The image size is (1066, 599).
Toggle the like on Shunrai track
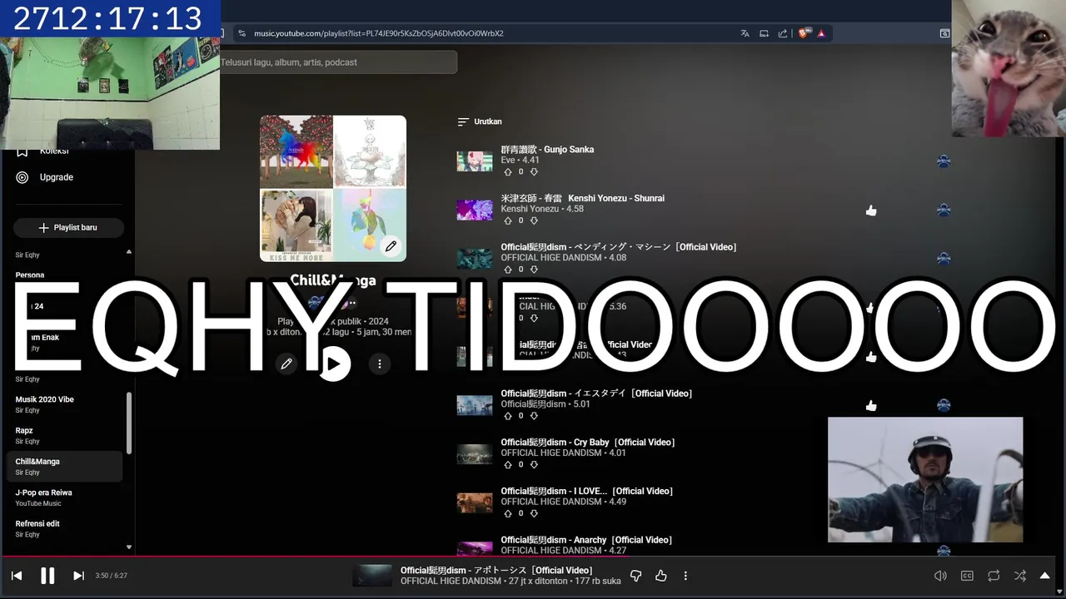(x=871, y=210)
